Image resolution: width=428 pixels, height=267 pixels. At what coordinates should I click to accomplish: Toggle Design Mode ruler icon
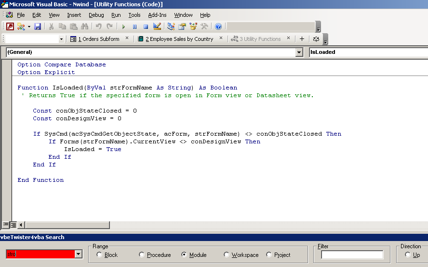[157, 26]
